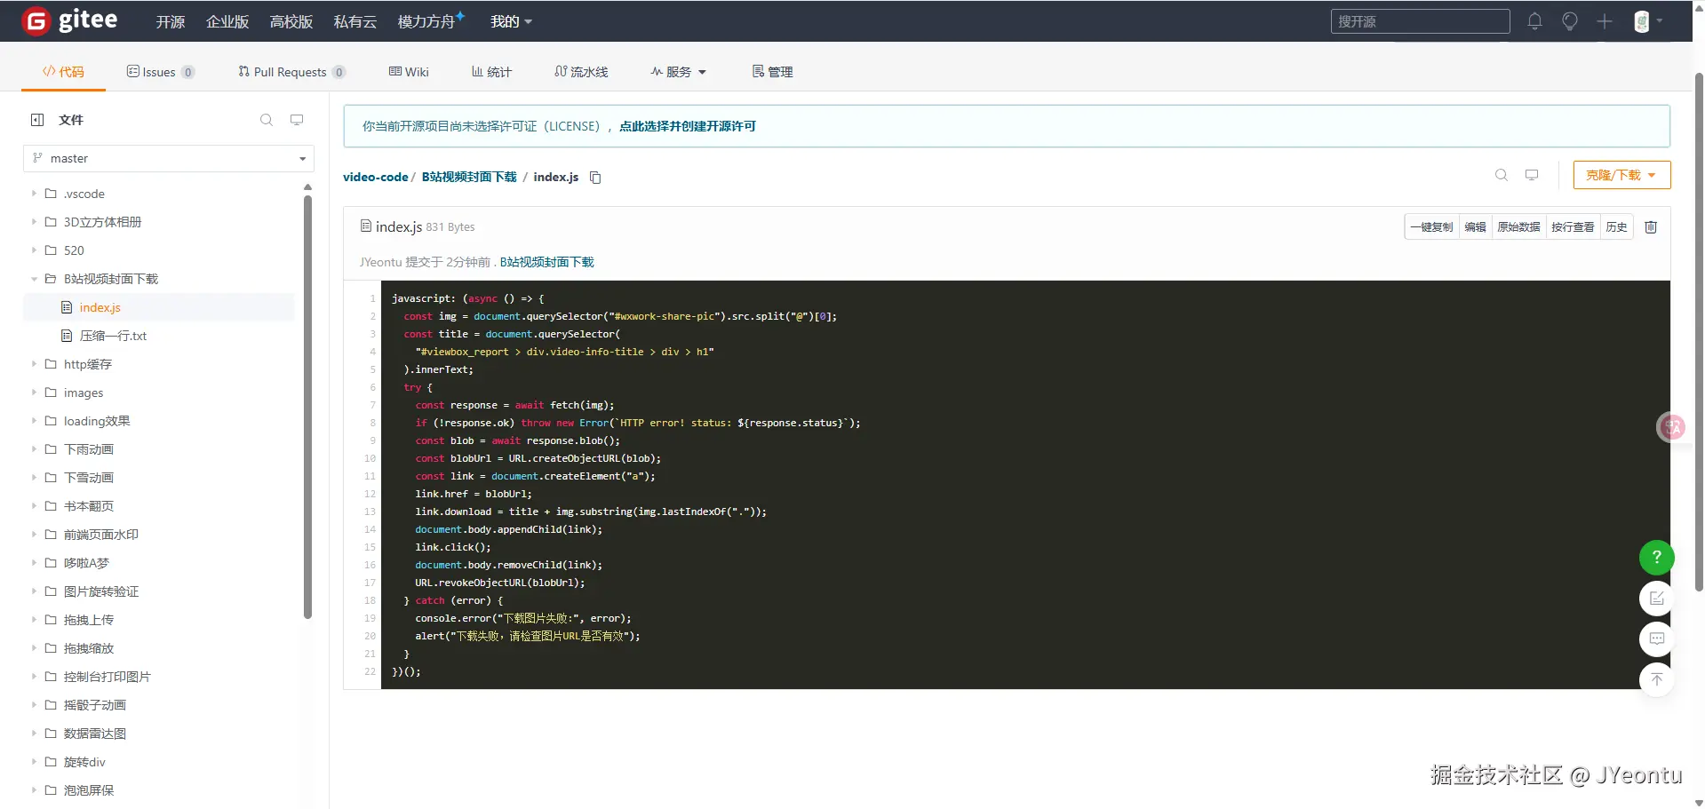The width and height of the screenshot is (1705, 809).
Task: Open the user avatar menu
Action: [1648, 21]
